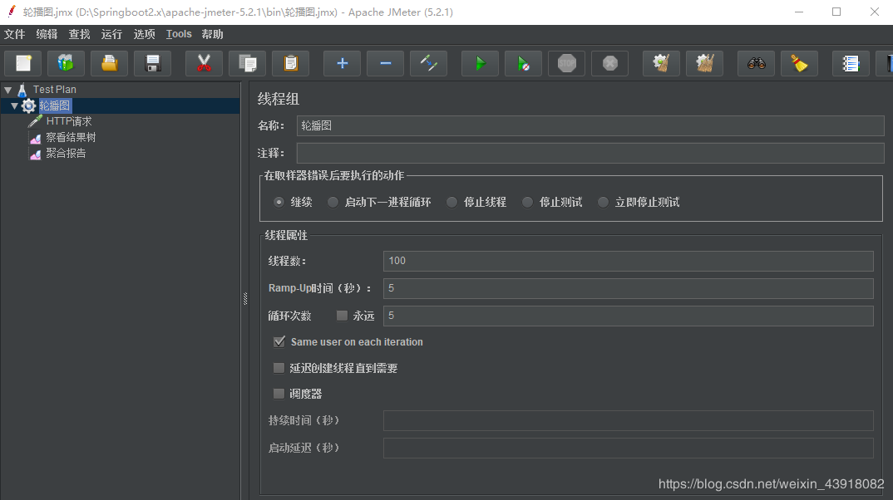Open the 文件 menu
893x500 pixels.
14,34
